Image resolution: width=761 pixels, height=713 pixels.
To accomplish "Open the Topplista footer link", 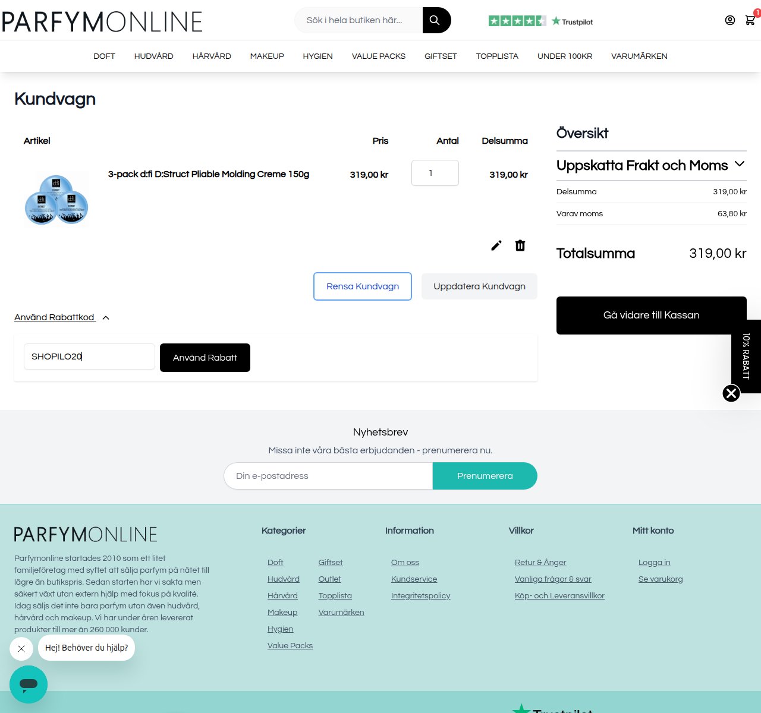I will (x=335, y=596).
